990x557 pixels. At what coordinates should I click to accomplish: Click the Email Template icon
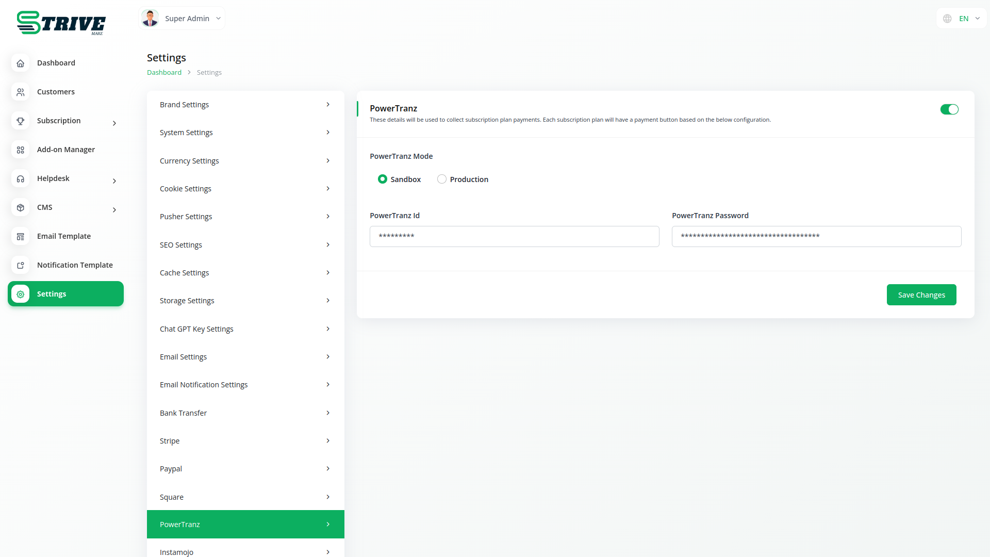[20, 236]
